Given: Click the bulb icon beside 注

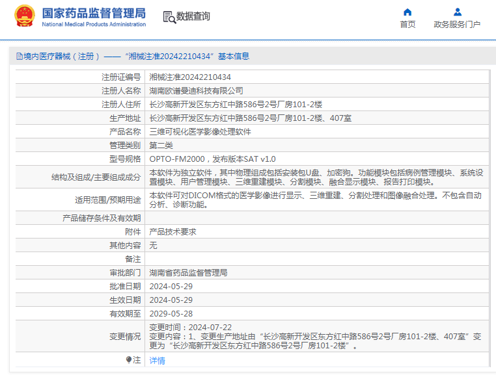Looking at the screenshot, I should 128,359.
